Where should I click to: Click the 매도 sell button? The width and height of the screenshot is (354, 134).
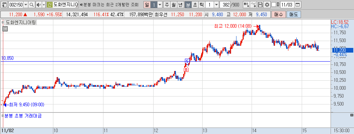coord(294,15)
